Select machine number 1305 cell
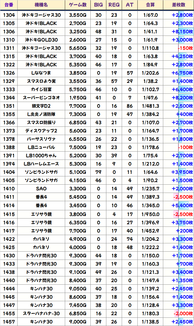This screenshot has height=326, width=194. [9, 23]
